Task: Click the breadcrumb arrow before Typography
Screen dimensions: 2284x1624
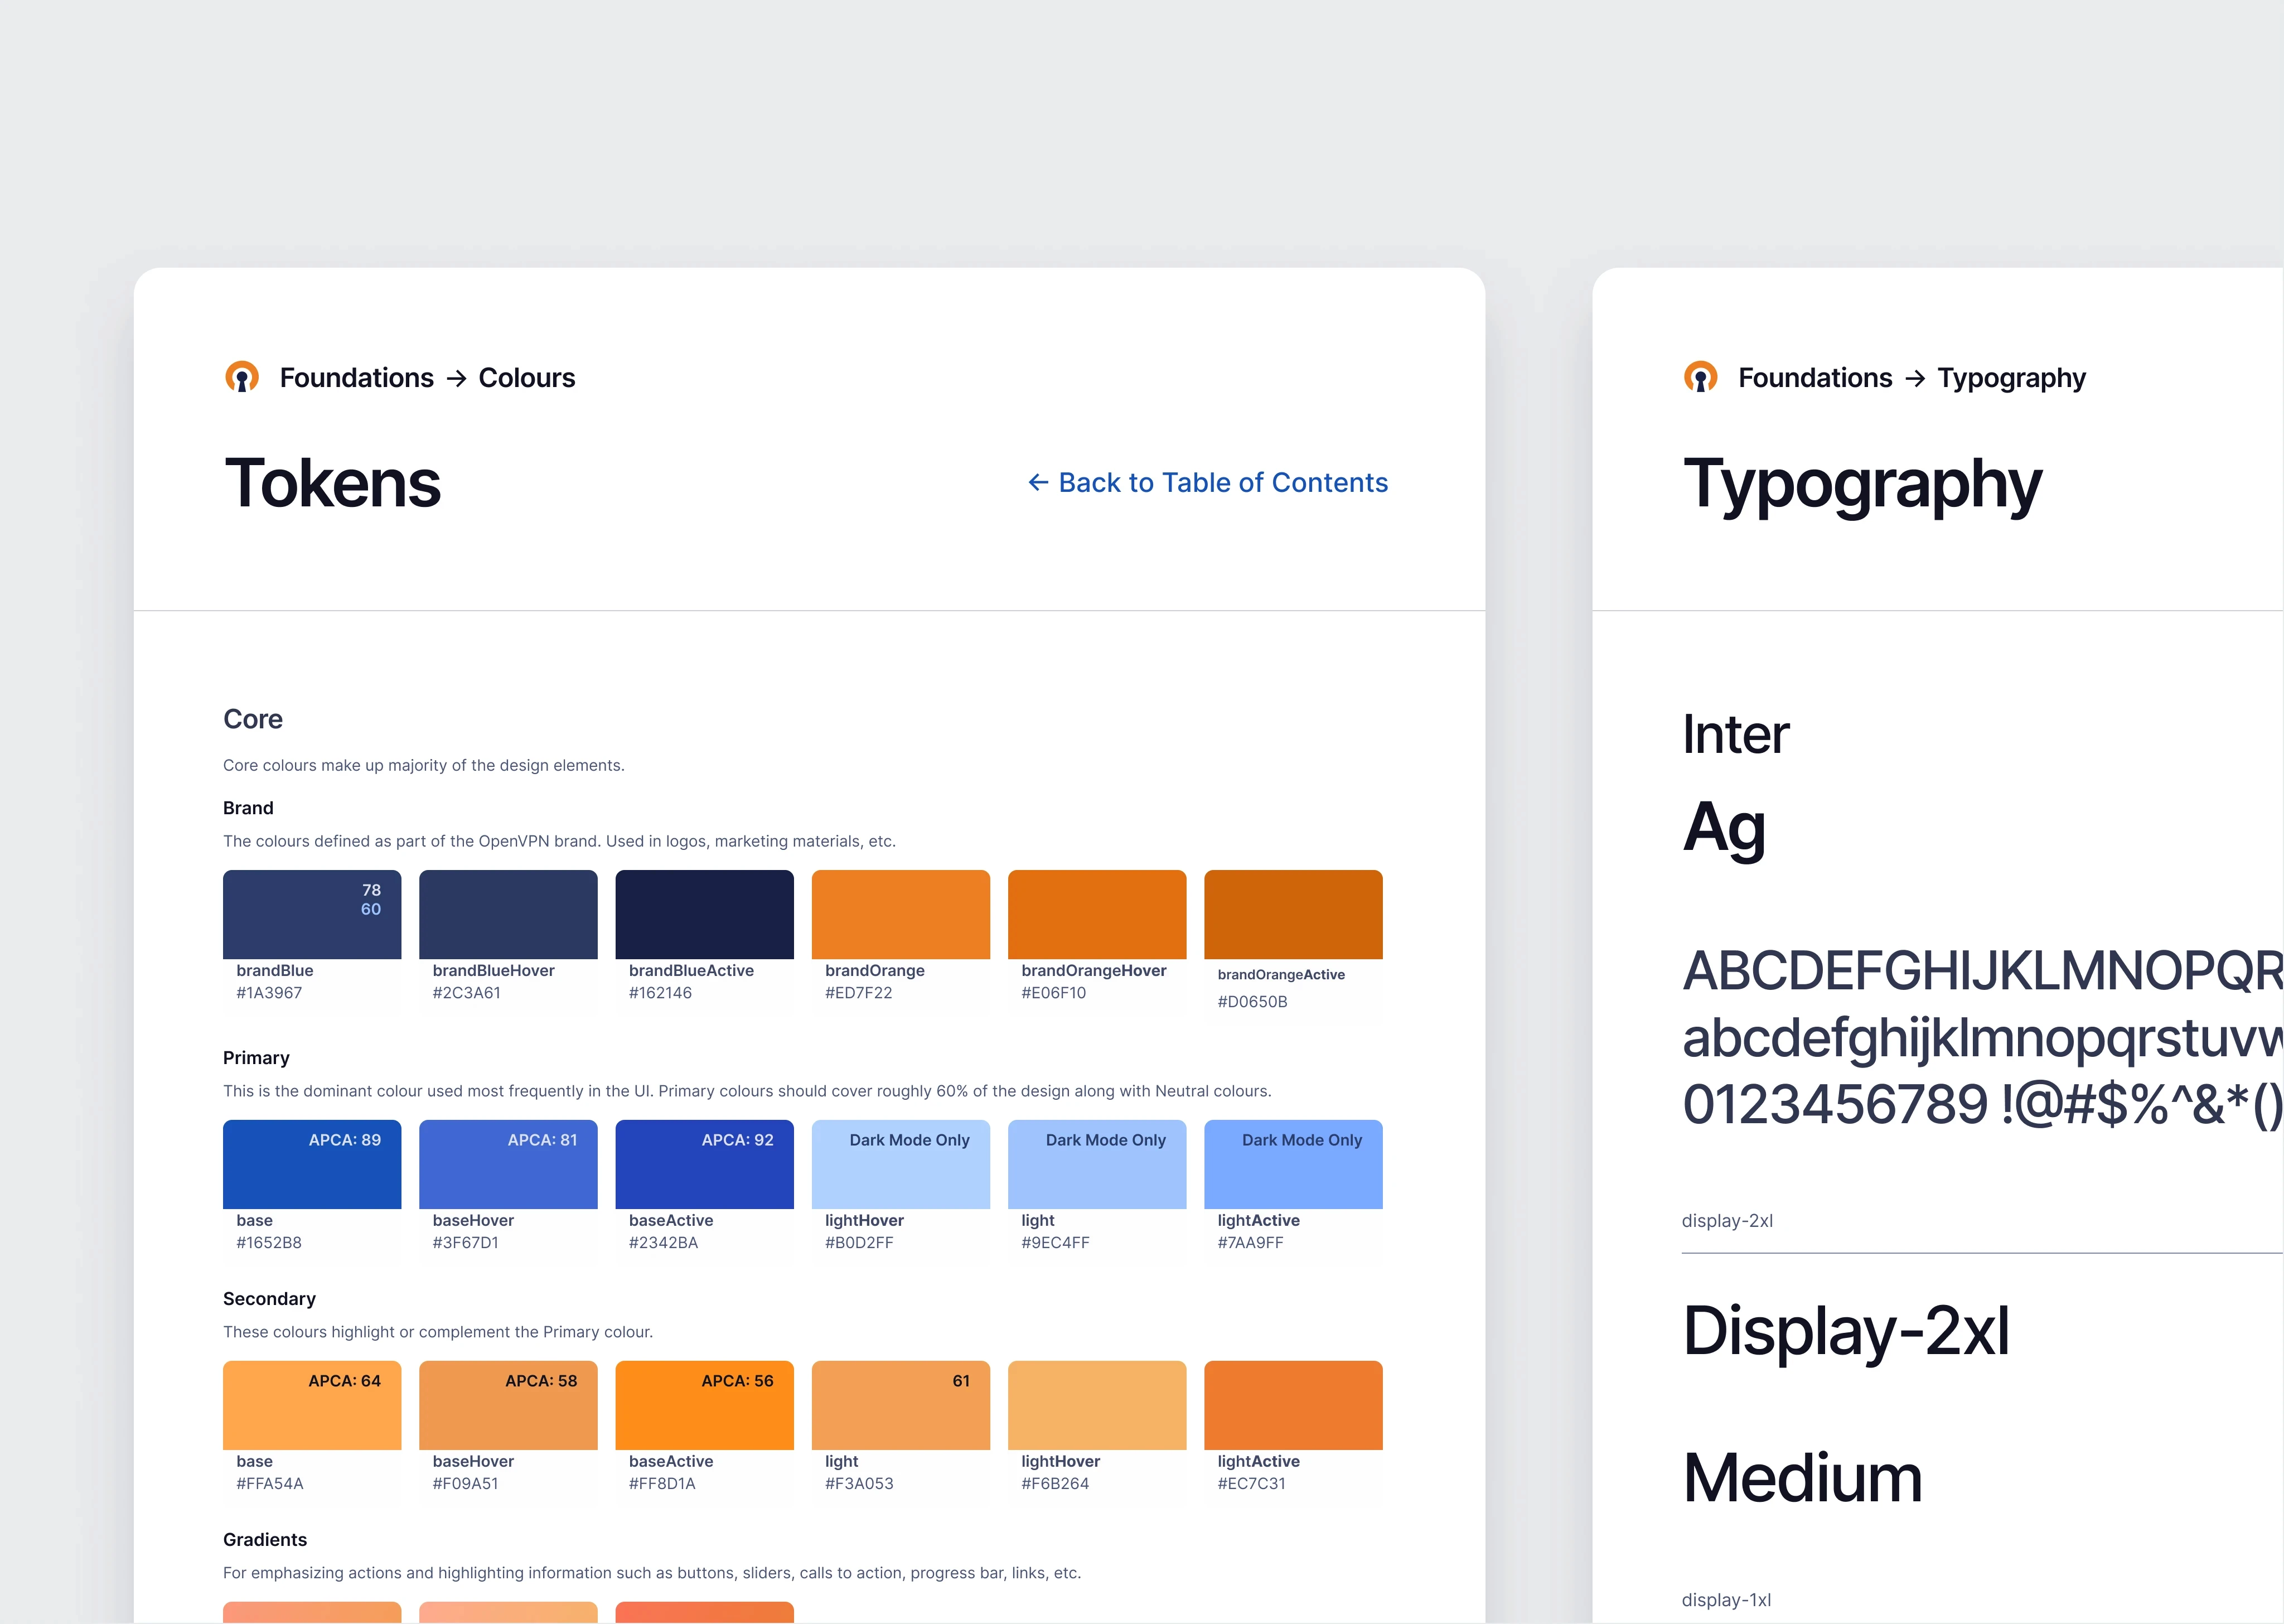Action: [1915, 378]
